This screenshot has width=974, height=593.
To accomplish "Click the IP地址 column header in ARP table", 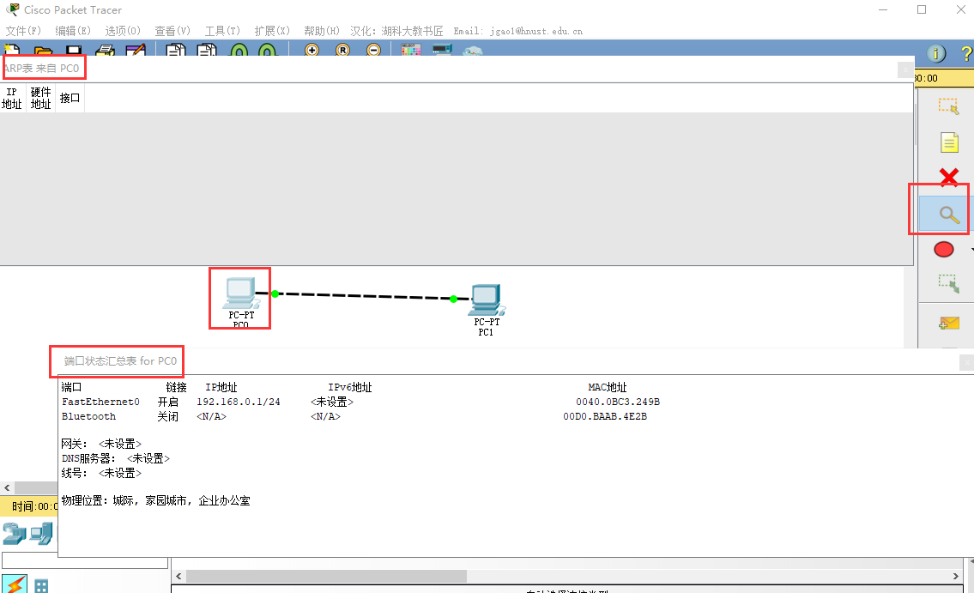I will pyautogui.click(x=12, y=98).
